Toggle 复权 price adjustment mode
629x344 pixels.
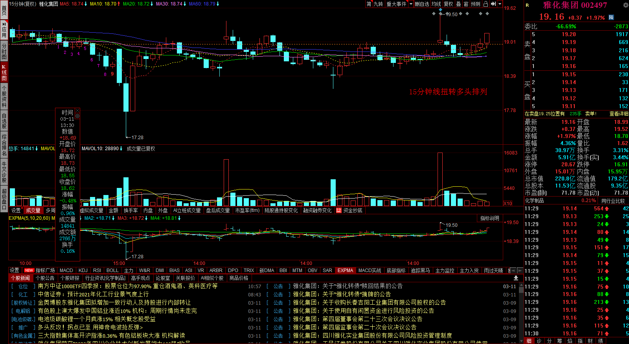click(x=449, y=4)
